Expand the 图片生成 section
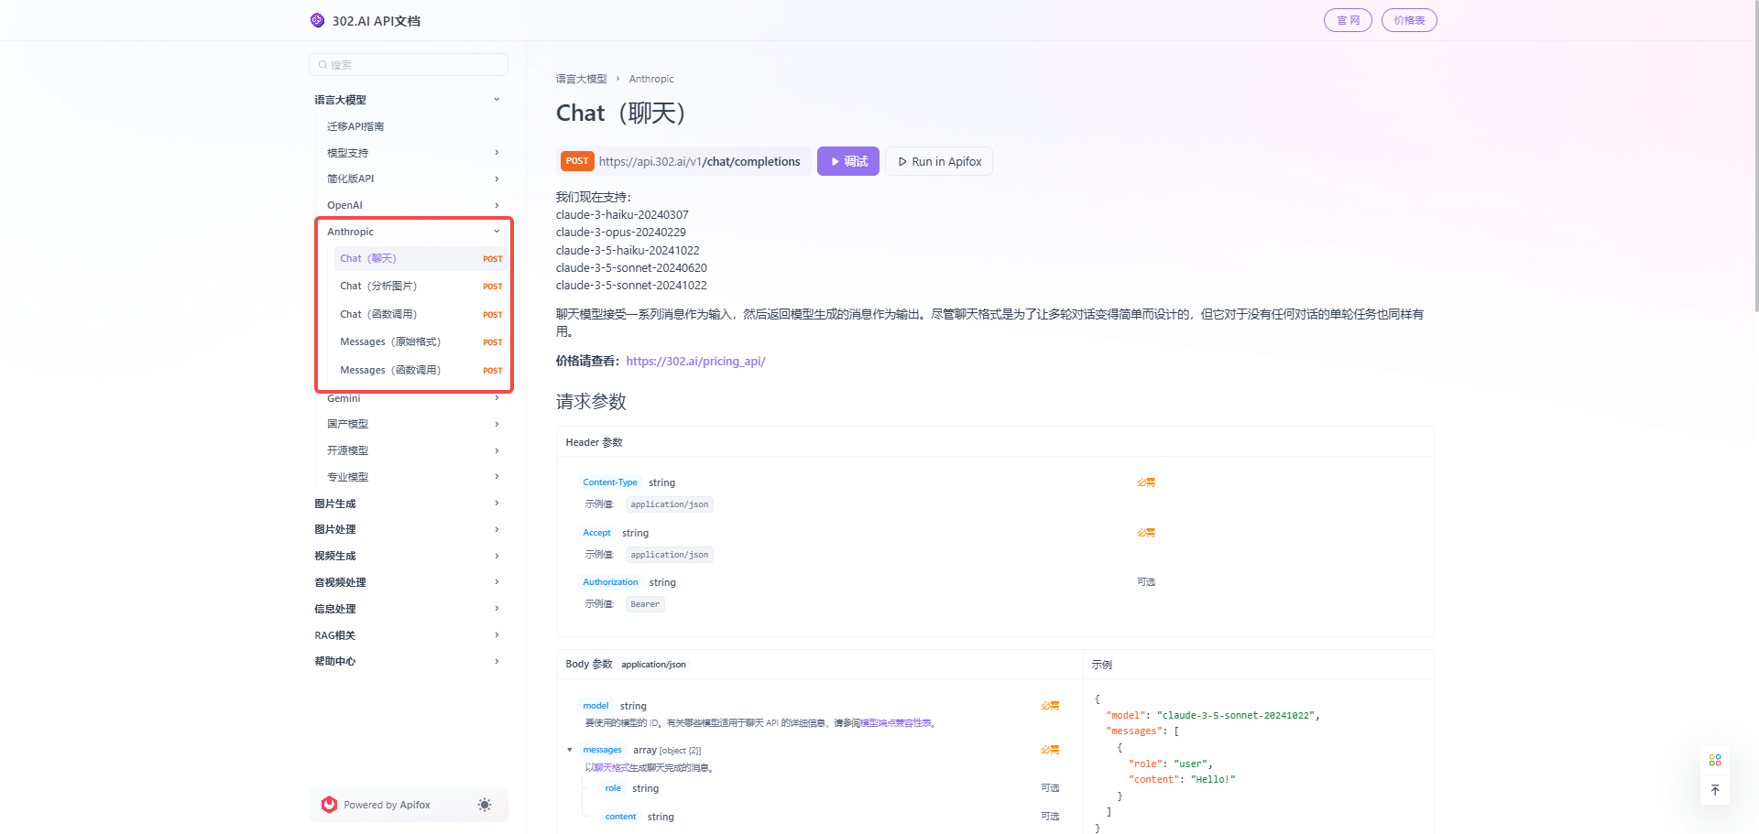Image resolution: width=1759 pixels, height=834 pixels. 497,504
